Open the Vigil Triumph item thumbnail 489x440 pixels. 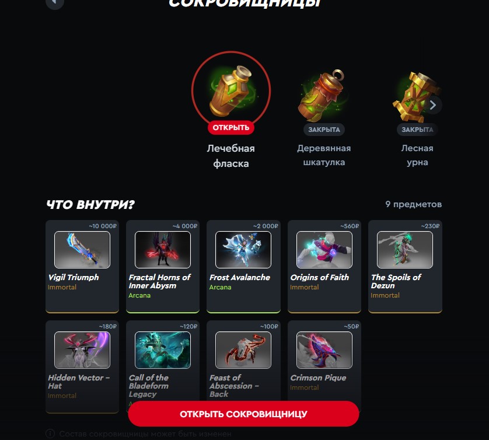tap(82, 249)
